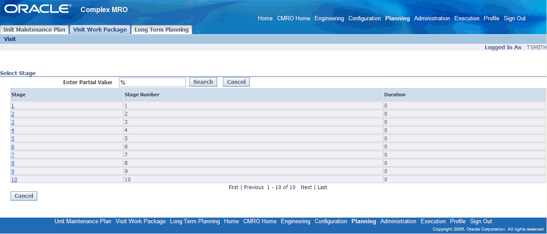Open Unit Maintenance Plan footer link
This screenshot has width=547, height=234.
[x=83, y=221]
